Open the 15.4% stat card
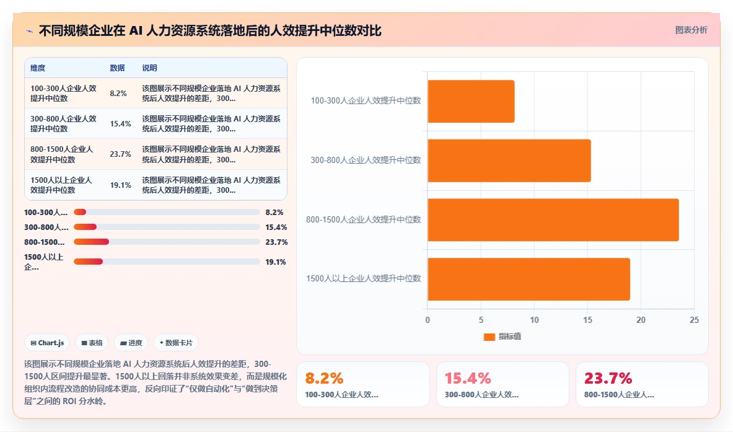This screenshot has height=432, width=733. click(503, 384)
